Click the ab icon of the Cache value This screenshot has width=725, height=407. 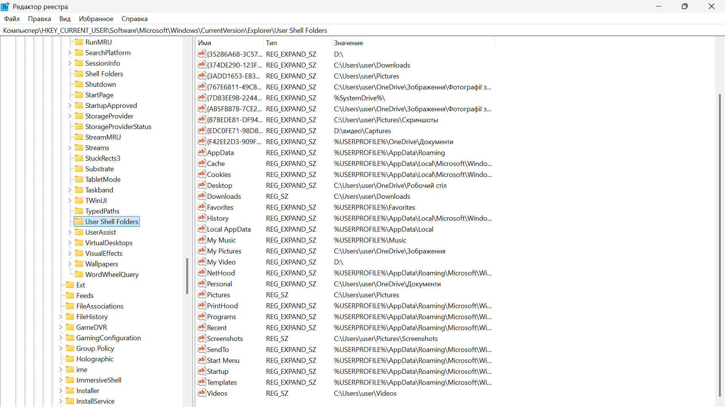coord(201,163)
